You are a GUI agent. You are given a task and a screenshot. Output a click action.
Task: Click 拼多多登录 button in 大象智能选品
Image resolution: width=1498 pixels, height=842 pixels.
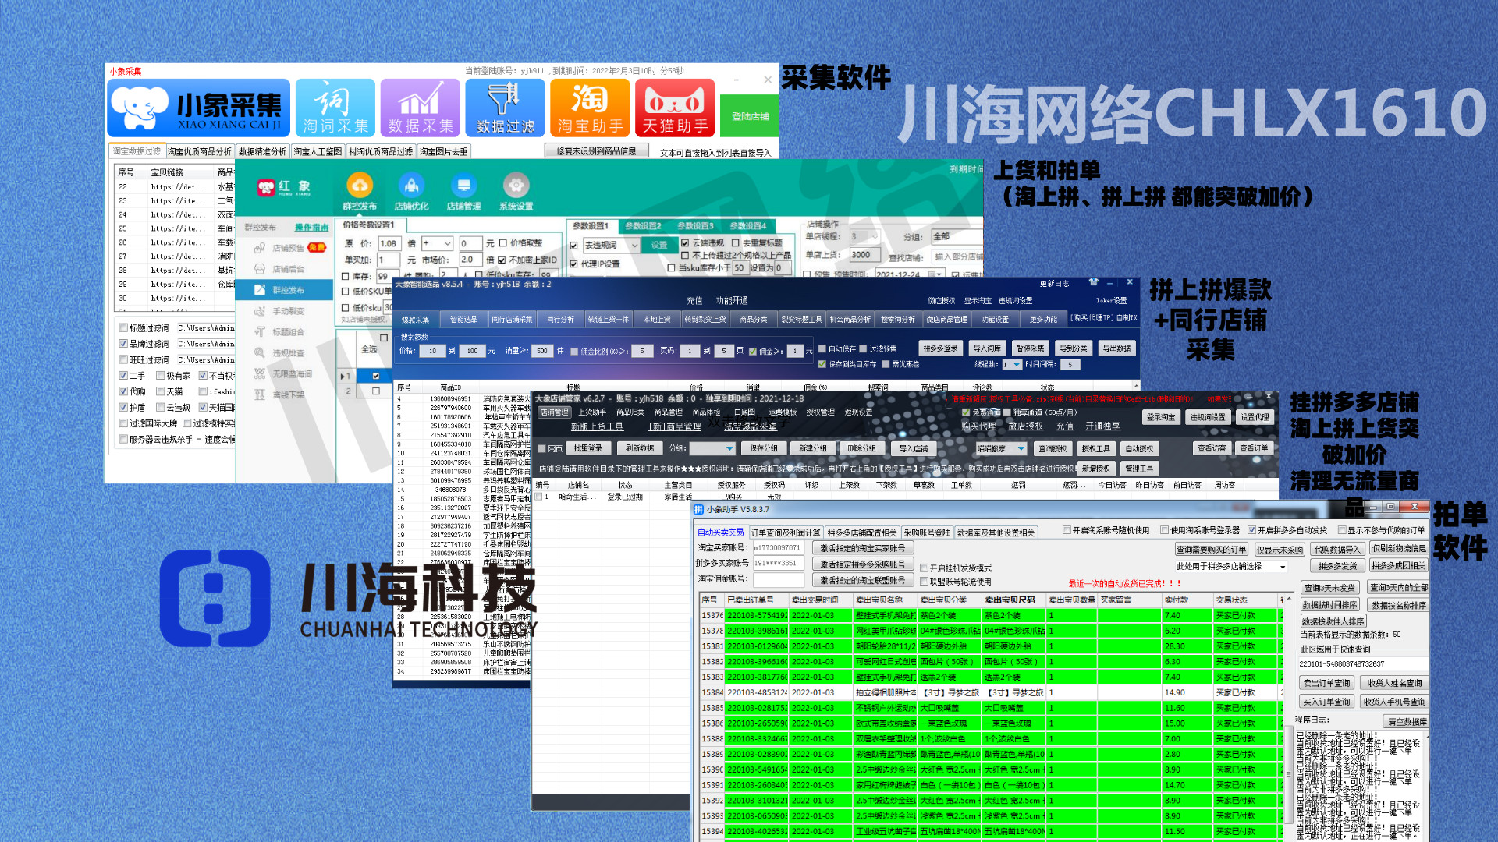click(x=940, y=348)
